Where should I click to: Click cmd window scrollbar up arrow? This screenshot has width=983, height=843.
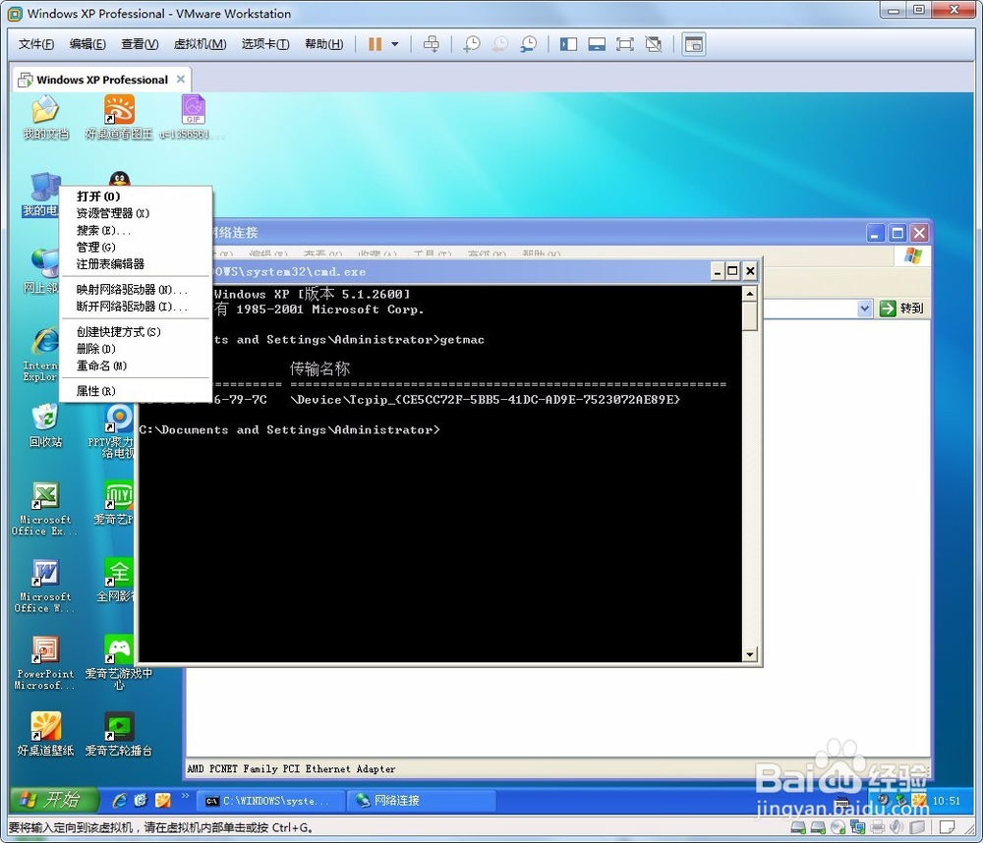750,294
